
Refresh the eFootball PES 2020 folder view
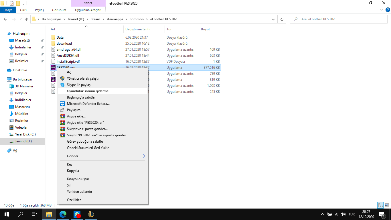(282, 19)
